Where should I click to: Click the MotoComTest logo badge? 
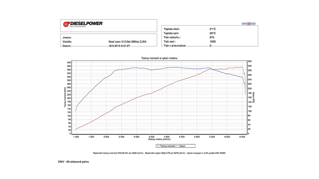[x=249, y=24]
